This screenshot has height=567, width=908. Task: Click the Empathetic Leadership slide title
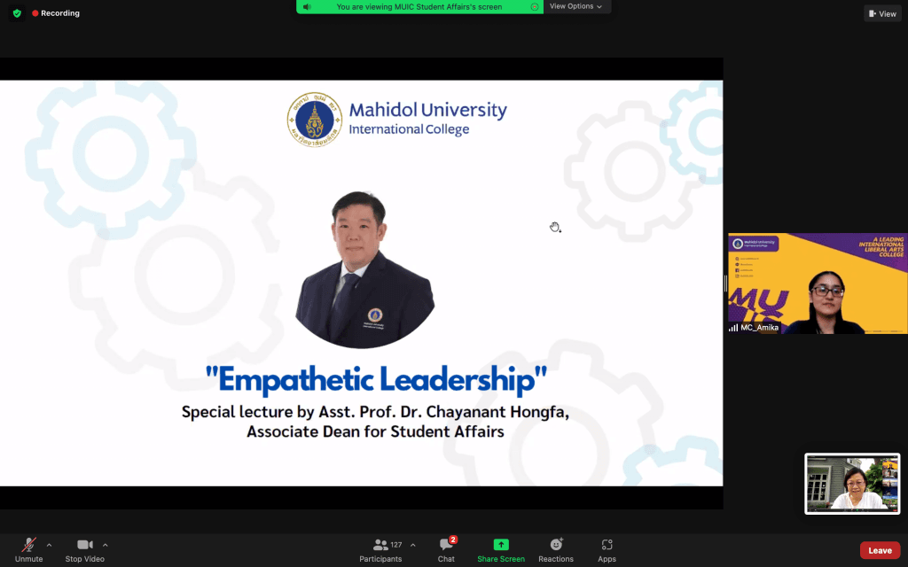[376, 380]
